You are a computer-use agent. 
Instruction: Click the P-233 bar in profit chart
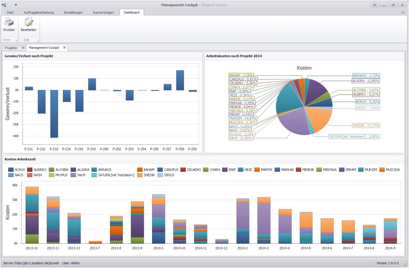[x=54, y=114]
